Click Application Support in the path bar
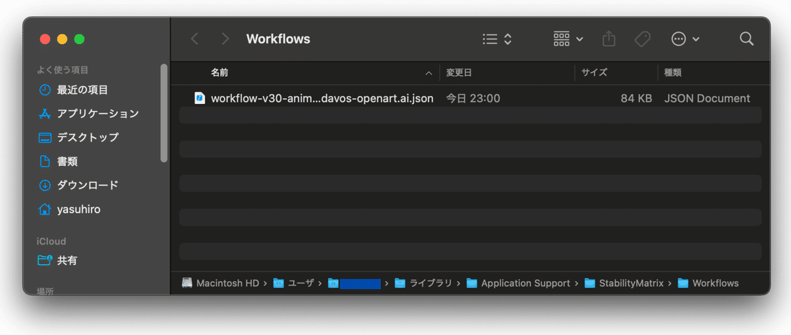 (518, 283)
